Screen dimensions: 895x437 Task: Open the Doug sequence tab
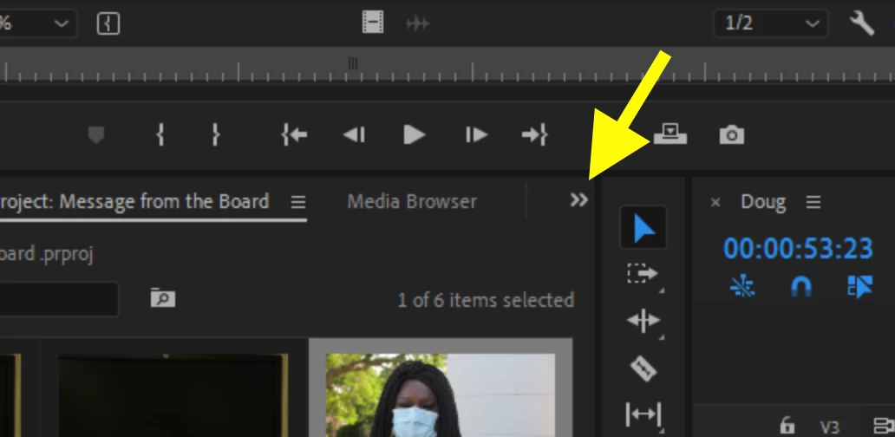[763, 201]
